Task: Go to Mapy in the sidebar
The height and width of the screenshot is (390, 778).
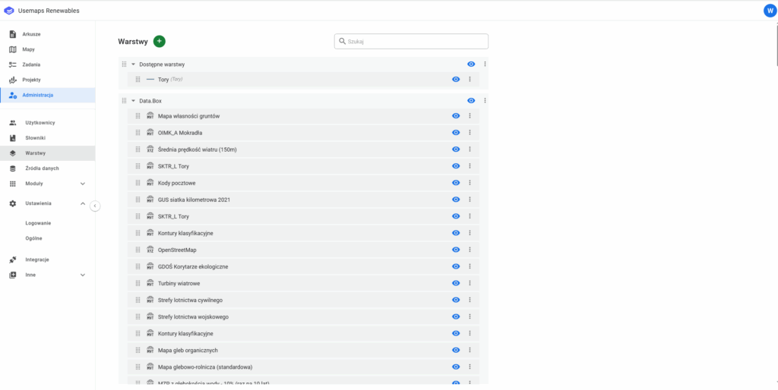Action: 29,49
